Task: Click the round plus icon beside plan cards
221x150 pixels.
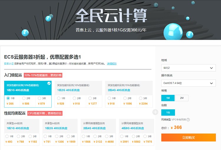Action: [155, 112]
